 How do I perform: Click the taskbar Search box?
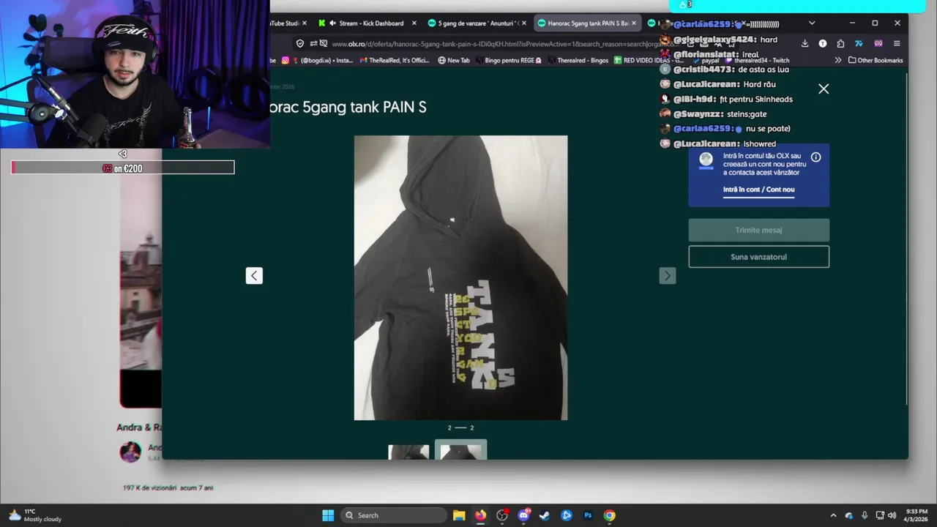[394, 515]
